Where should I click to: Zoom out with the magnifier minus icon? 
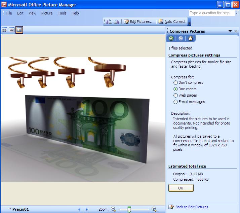pyautogui.click(x=113, y=209)
